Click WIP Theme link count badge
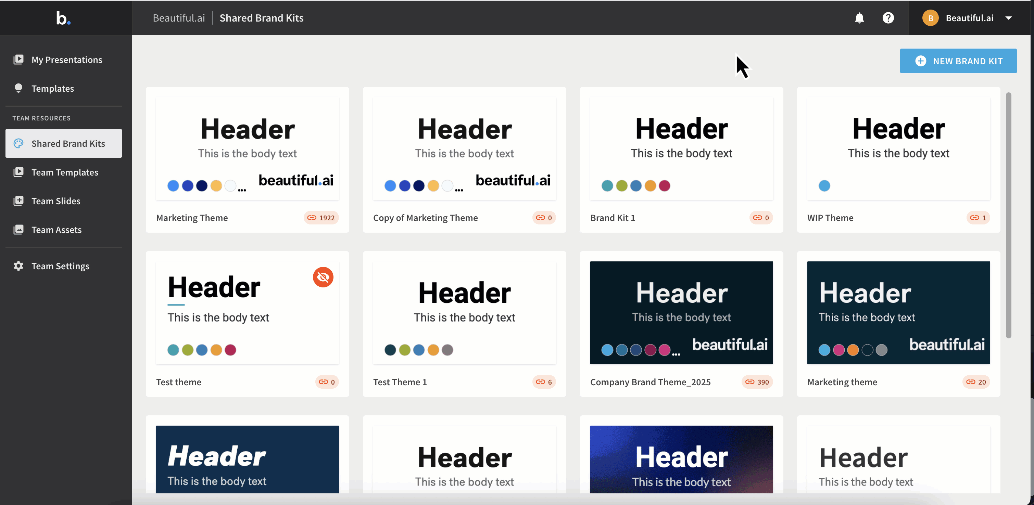This screenshot has width=1034, height=505. (978, 218)
